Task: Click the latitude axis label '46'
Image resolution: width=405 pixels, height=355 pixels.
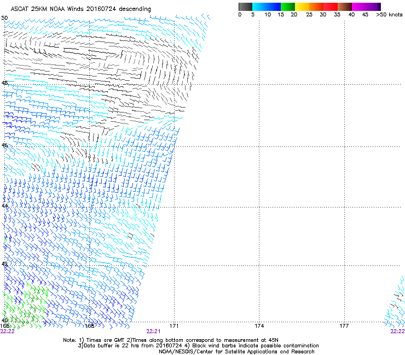Action: click(x=4, y=145)
